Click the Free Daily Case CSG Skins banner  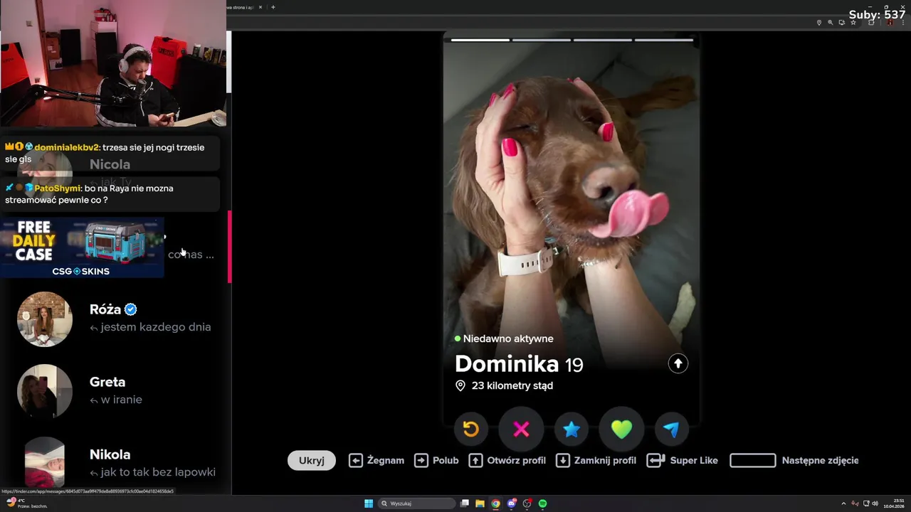click(x=82, y=247)
